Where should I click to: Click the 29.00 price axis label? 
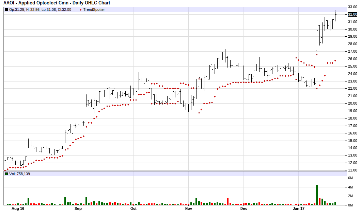352,37
